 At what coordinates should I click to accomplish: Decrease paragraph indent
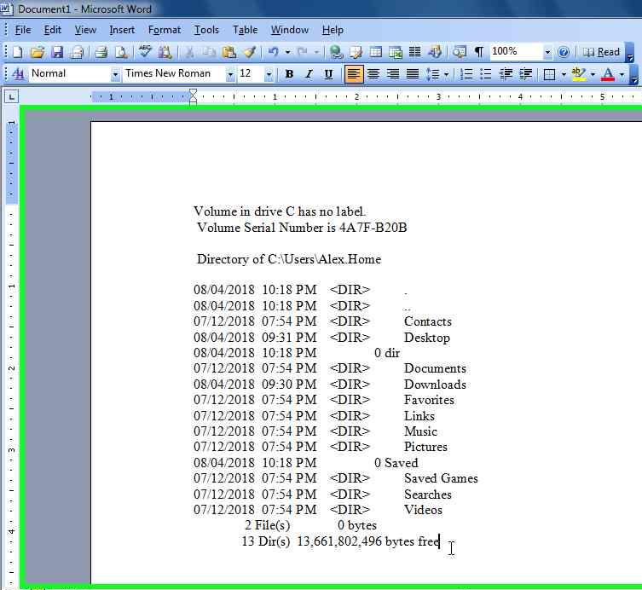506,74
